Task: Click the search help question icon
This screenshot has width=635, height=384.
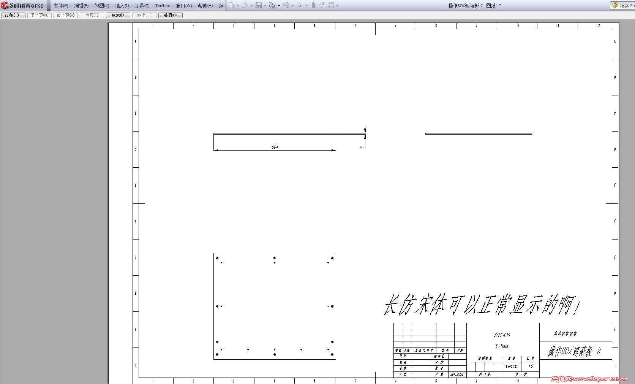Action: point(615,5)
